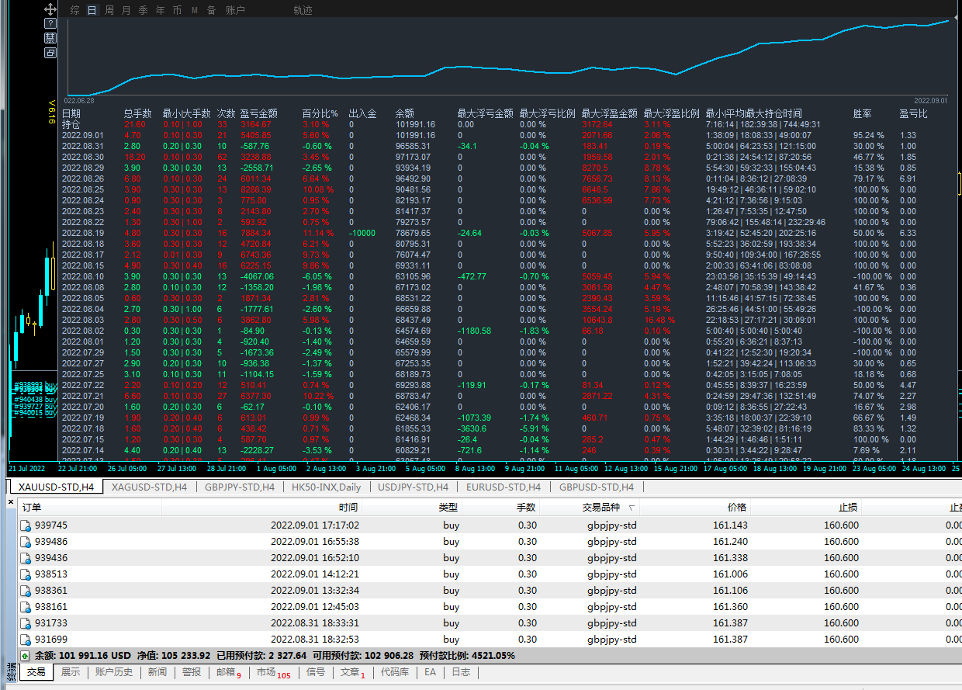Switch statistics to yearly 年 view
962x690 pixels.
pyautogui.click(x=161, y=10)
